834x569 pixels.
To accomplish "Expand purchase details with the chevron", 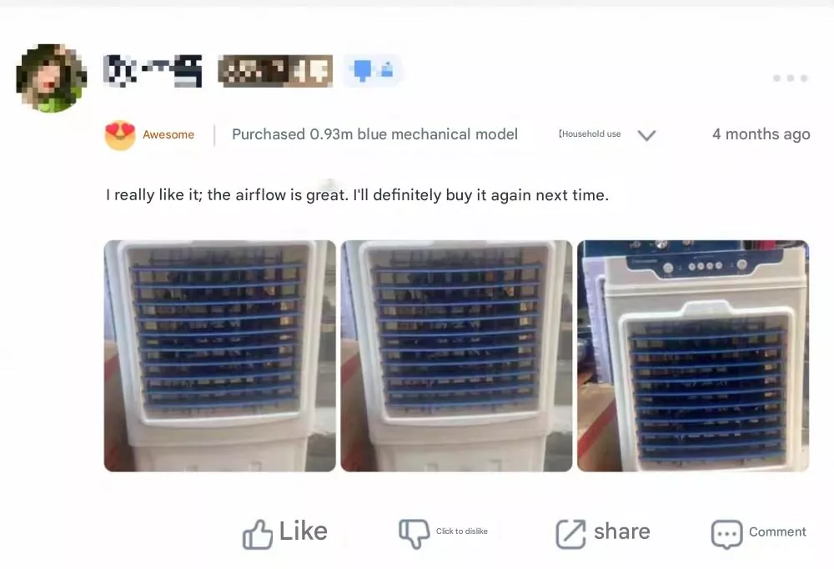I will [647, 135].
